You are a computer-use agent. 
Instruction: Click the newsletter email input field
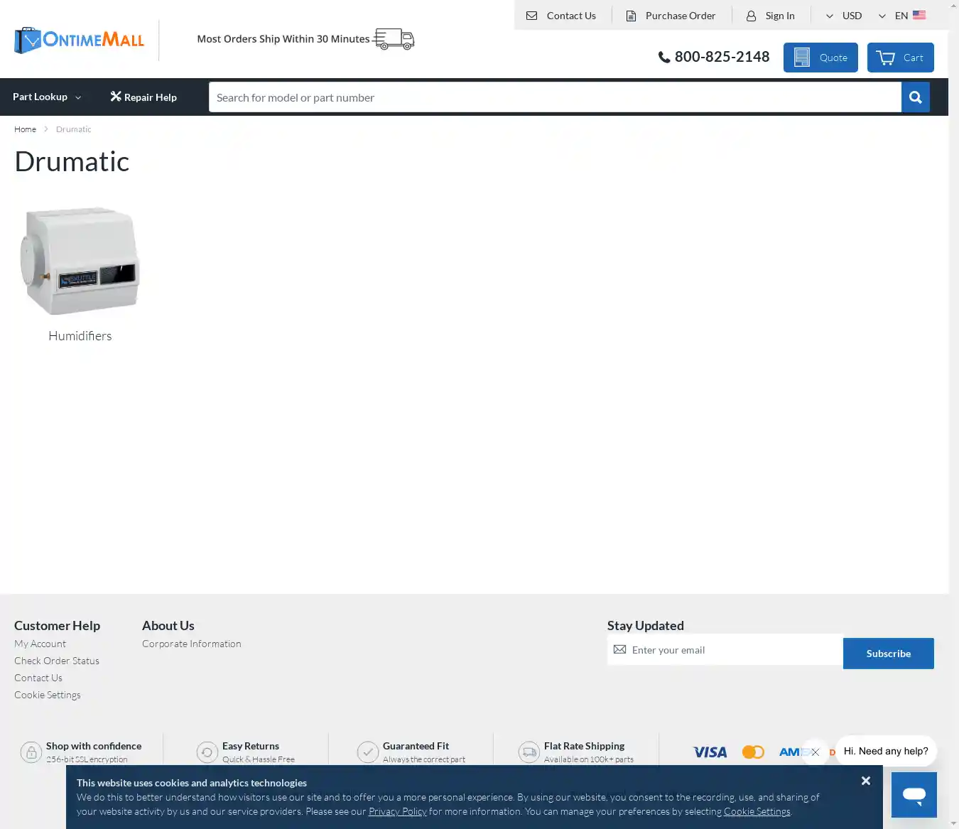point(732,650)
